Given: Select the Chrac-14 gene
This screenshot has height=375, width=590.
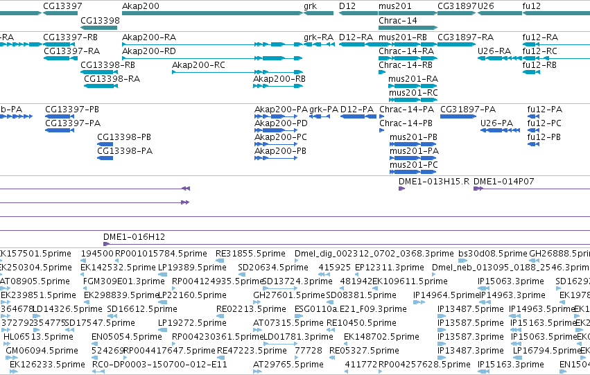Looking at the screenshot, I should (408, 28).
